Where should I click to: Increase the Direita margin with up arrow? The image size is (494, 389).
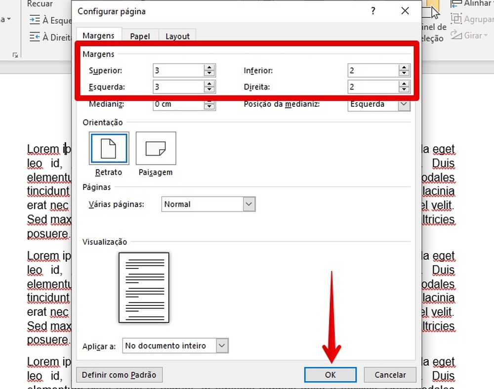click(x=404, y=84)
